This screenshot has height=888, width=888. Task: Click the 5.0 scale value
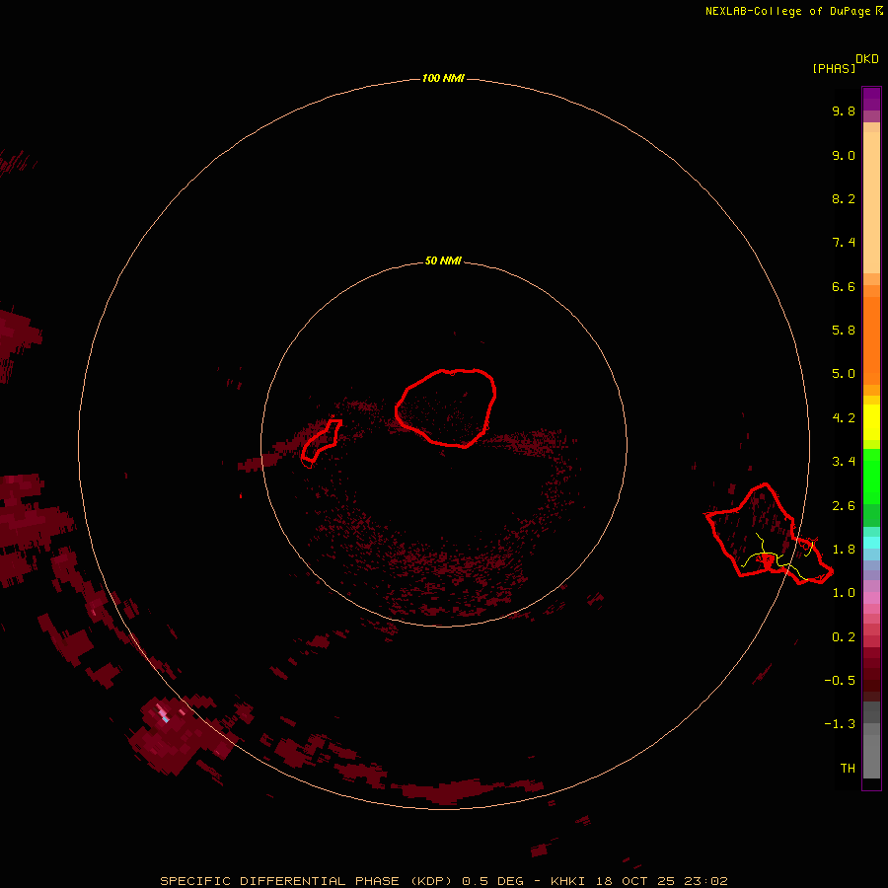click(x=844, y=374)
